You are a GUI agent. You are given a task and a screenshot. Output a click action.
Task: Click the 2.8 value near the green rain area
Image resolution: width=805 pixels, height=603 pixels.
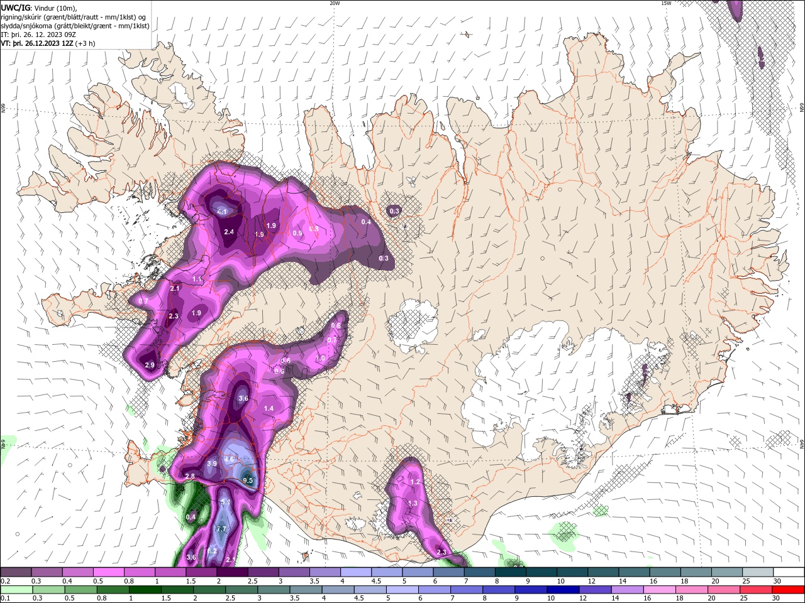tap(190, 477)
